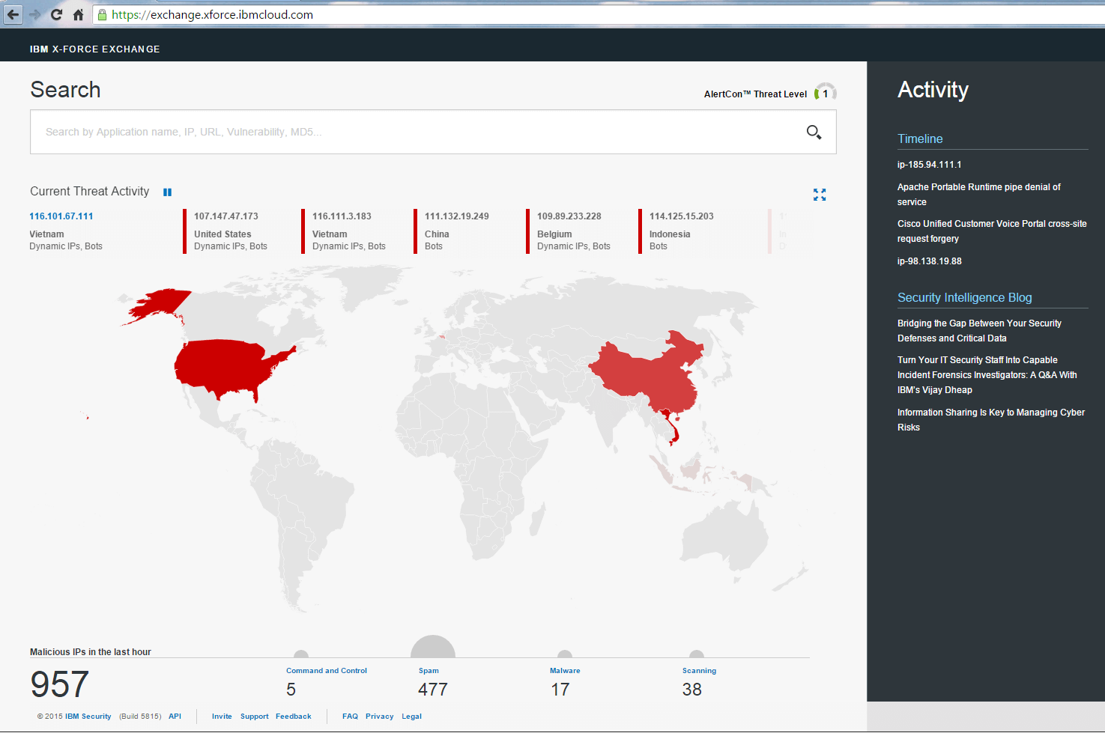This screenshot has height=733, width=1105.
Task: Click the Command and Control bubble
Action: [x=303, y=654]
